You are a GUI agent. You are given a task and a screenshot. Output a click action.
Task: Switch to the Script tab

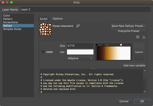(x=44, y=19)
